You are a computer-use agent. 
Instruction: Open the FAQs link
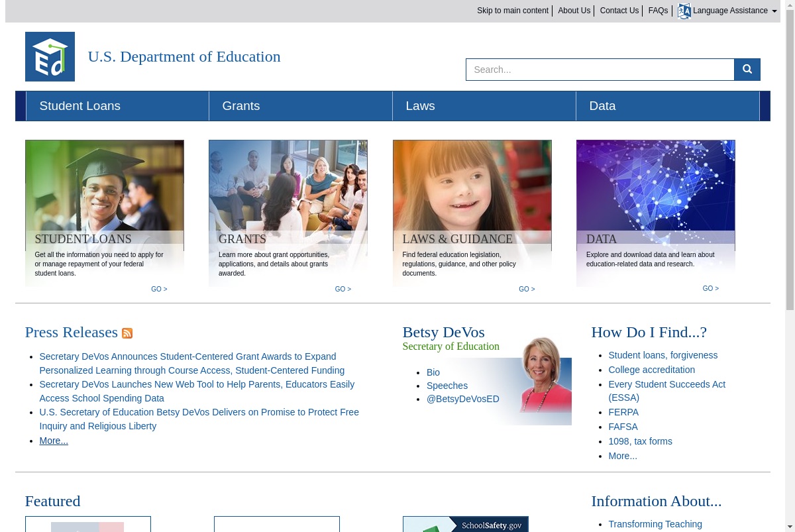[x=658, y=11]
